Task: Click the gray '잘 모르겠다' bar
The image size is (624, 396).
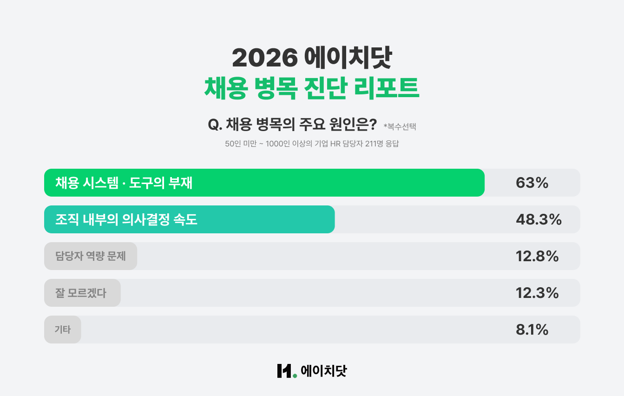Action: [x=82, y=293]
